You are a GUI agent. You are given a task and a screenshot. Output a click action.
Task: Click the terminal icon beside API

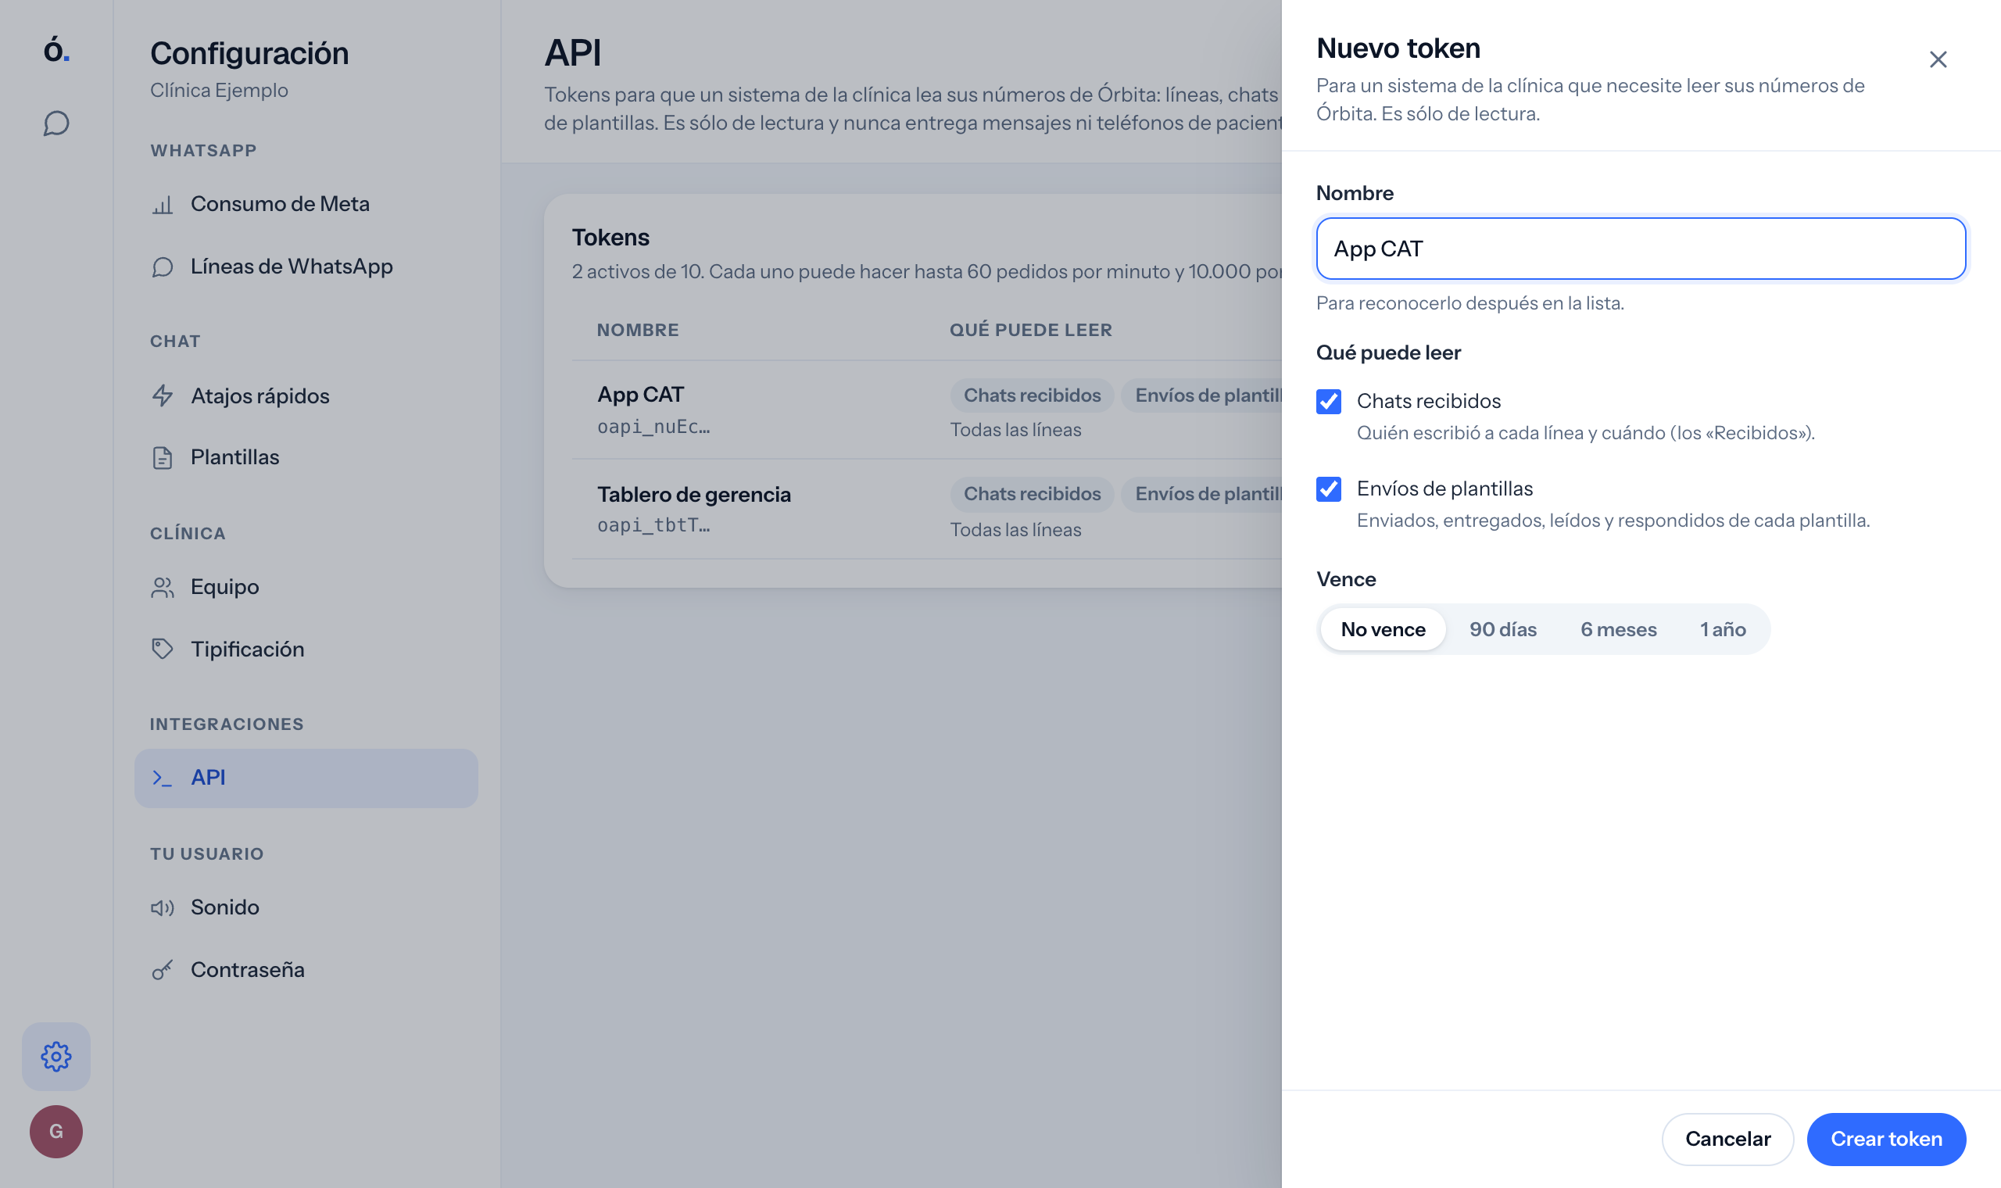[x=163, y=778]
